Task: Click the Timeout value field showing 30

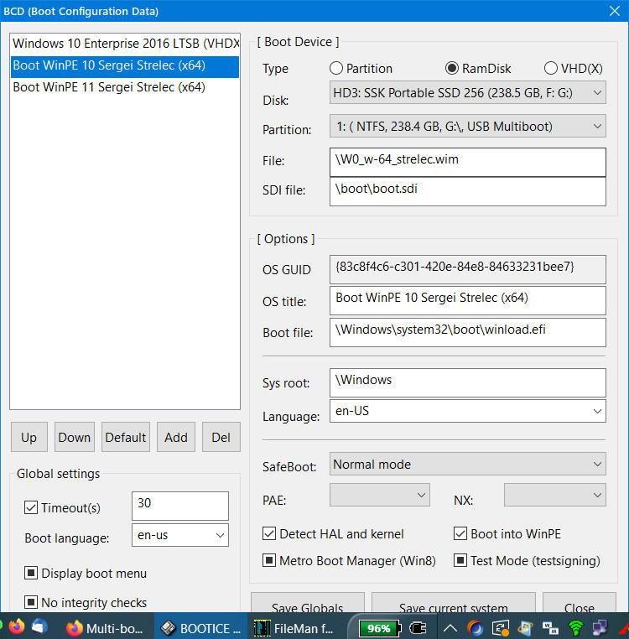Action: click(180, 506)
